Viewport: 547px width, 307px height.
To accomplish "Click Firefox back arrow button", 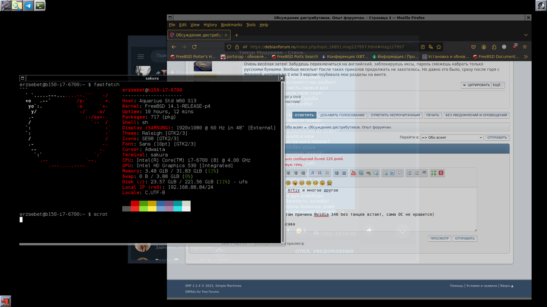I will pyautogui.click(x=174, y=47).
